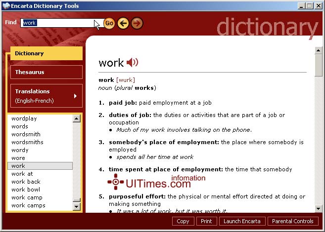Click definition pane scrollbar thumb

tap(319, 65)
